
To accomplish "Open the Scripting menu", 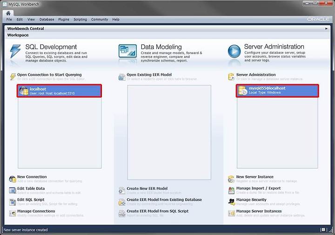I will [80, 19].
